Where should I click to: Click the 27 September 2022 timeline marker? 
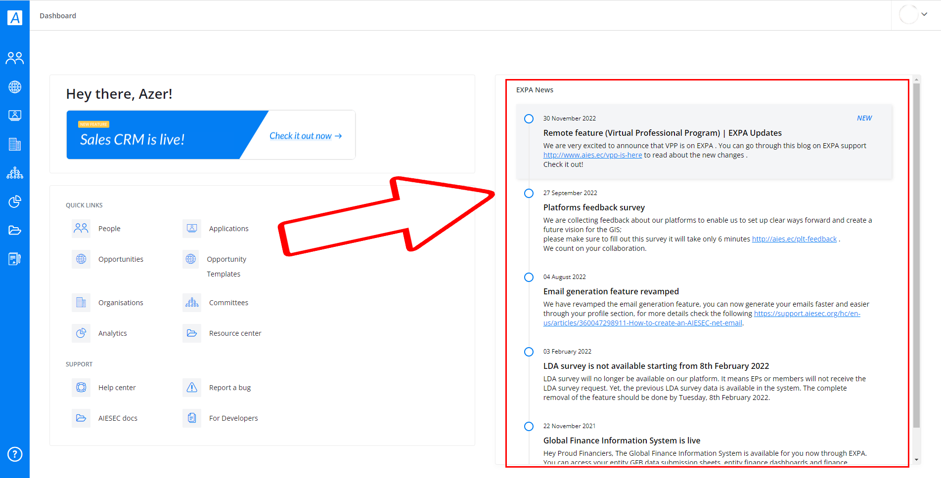click(529, 193)
